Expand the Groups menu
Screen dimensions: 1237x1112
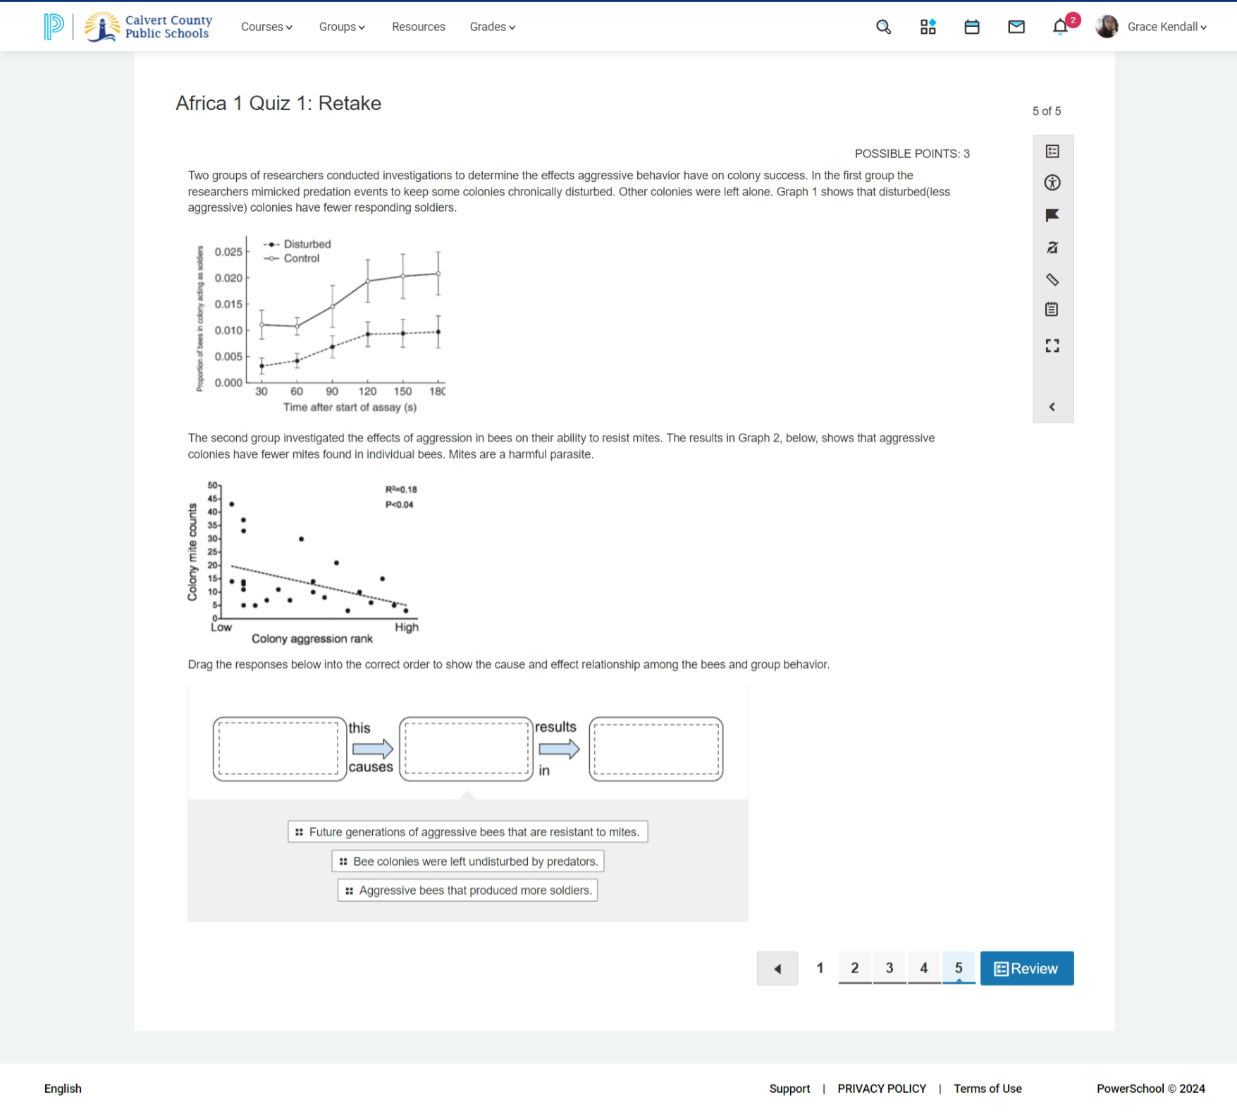342,27
